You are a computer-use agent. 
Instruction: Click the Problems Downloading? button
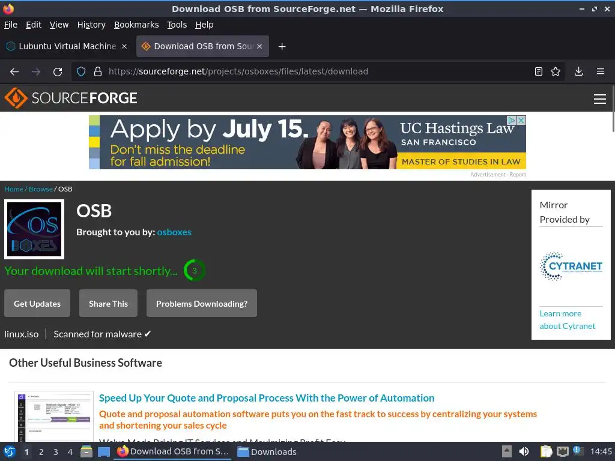[202, 303]
